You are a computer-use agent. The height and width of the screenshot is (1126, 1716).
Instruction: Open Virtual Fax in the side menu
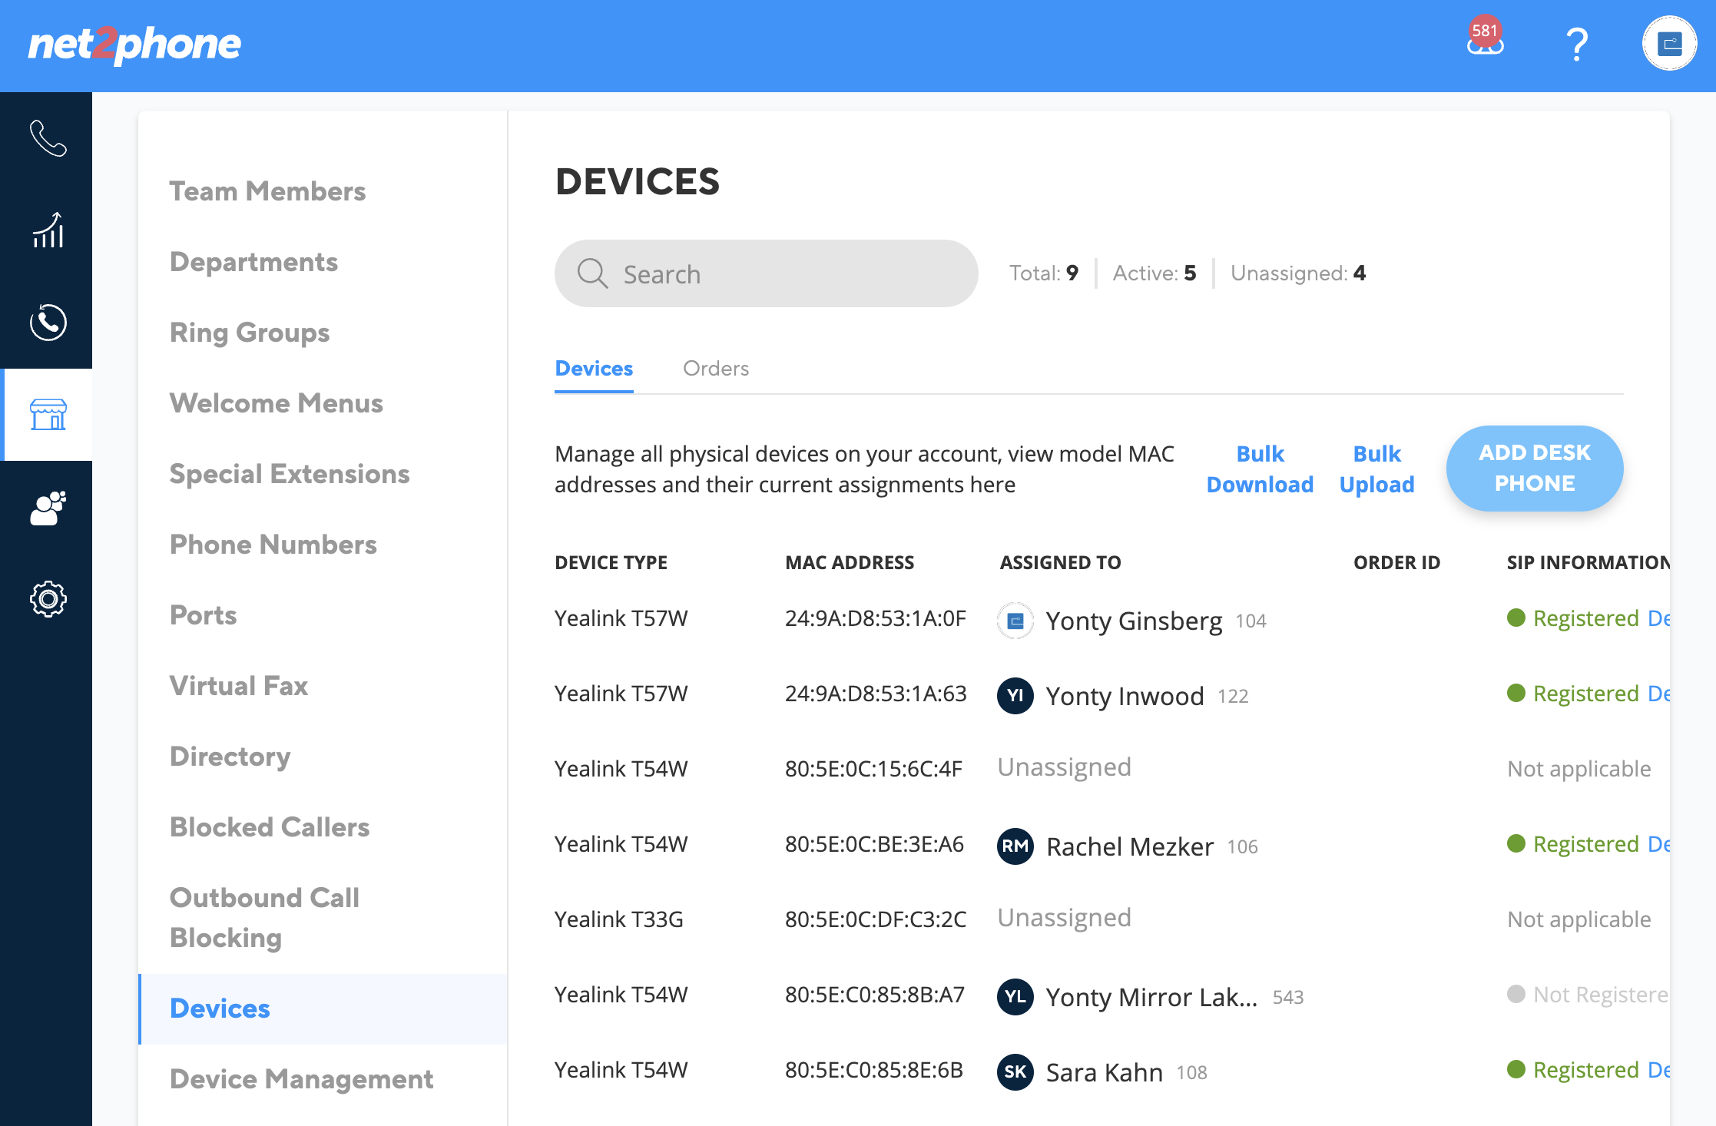[238, 686]
